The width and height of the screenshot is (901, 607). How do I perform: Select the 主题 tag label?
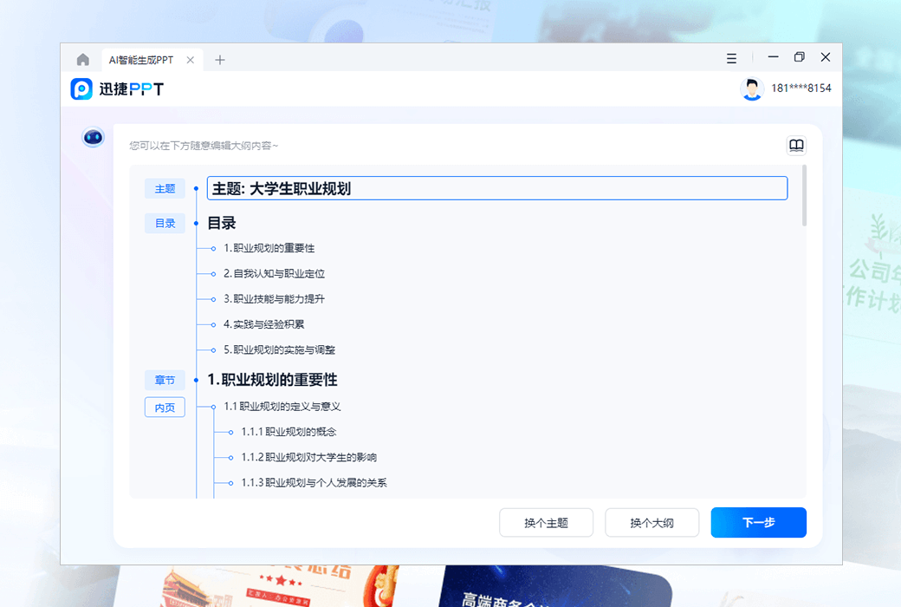point(165,189)
